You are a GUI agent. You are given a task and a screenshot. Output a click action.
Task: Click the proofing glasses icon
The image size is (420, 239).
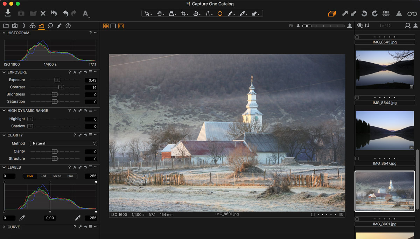412,14
